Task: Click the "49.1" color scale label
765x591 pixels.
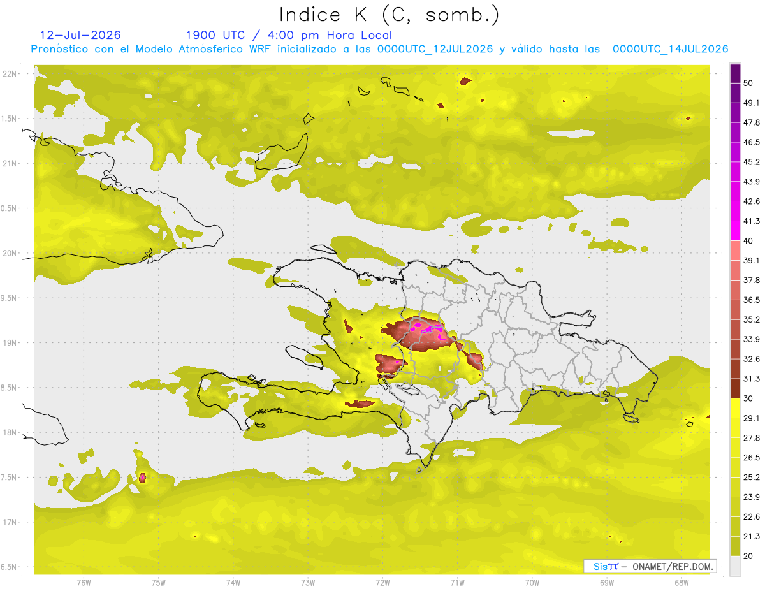Action: (751, 103)
